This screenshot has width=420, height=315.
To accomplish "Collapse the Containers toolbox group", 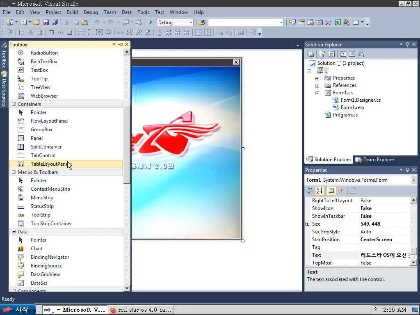I will pyautogui.click(x=14, y=104).
